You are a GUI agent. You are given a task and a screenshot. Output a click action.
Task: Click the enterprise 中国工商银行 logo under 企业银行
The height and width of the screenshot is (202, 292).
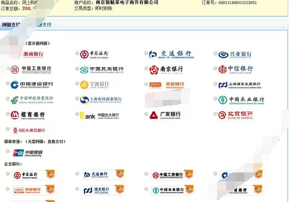[172, 175]
